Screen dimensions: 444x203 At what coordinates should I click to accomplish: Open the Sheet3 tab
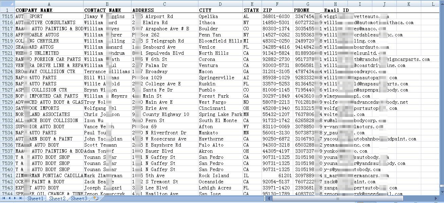pos(79,199)
